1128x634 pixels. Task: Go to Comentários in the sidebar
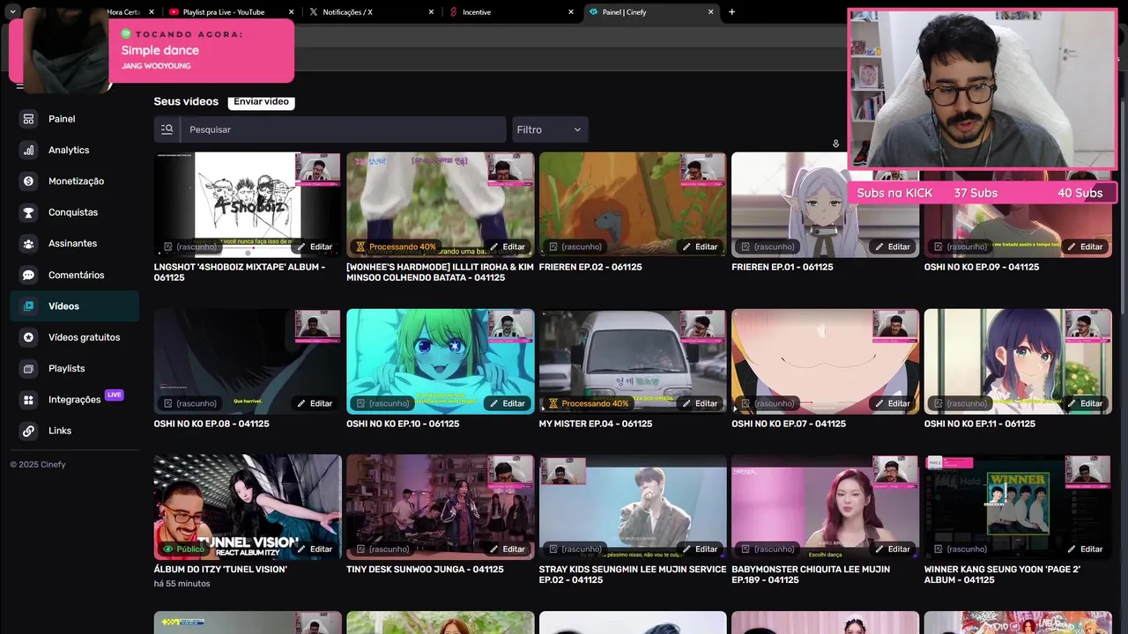(x=76, y=275)
